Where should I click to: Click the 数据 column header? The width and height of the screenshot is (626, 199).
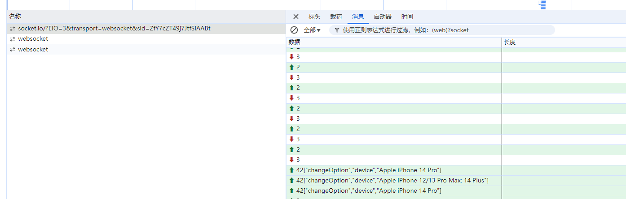pos(295,42)
